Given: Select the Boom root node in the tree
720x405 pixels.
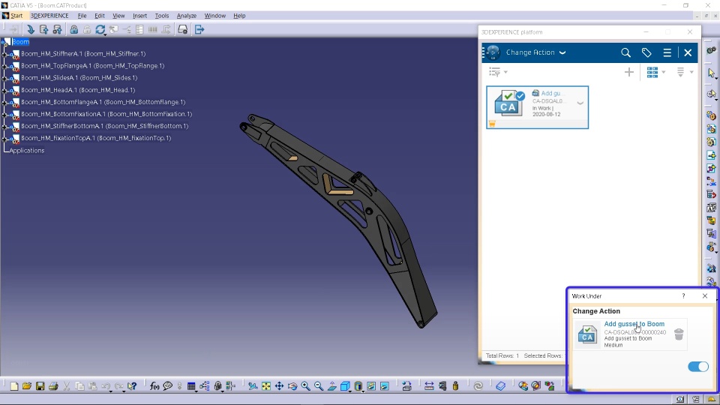Looking at the screenshot, I should coord(21,42).
